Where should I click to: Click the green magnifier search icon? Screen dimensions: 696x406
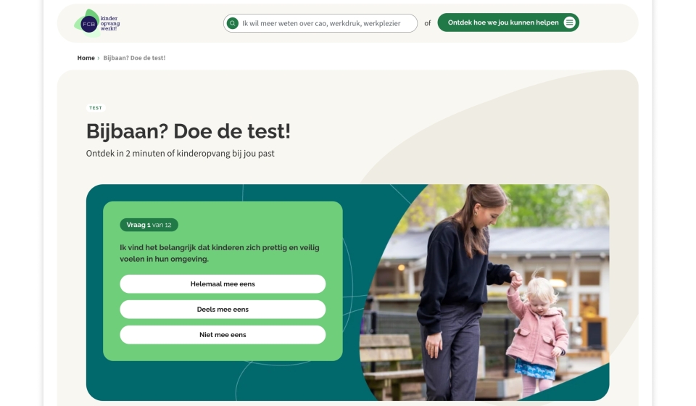coord(232,23)
